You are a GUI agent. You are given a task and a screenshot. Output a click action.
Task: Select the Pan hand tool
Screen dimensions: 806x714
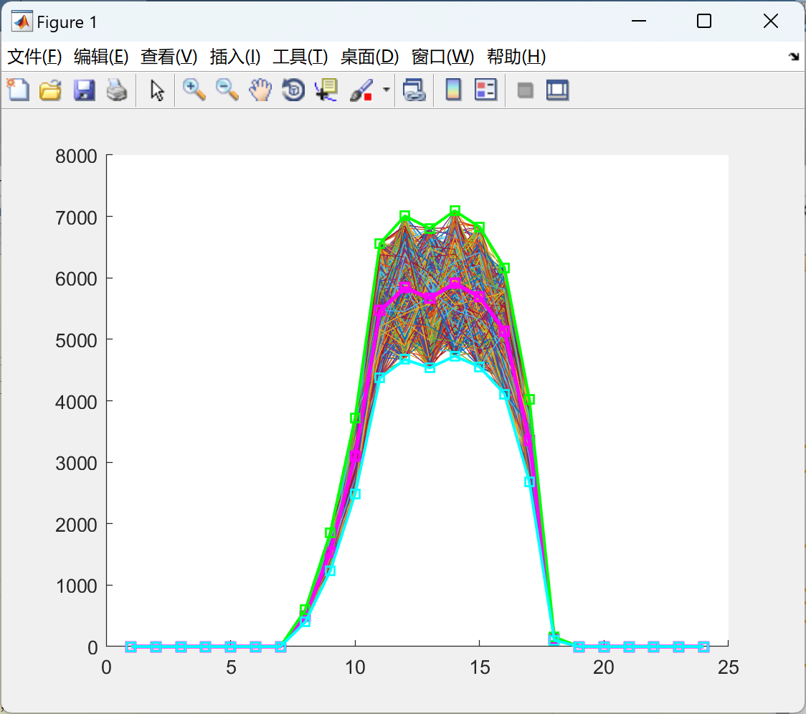260,90
